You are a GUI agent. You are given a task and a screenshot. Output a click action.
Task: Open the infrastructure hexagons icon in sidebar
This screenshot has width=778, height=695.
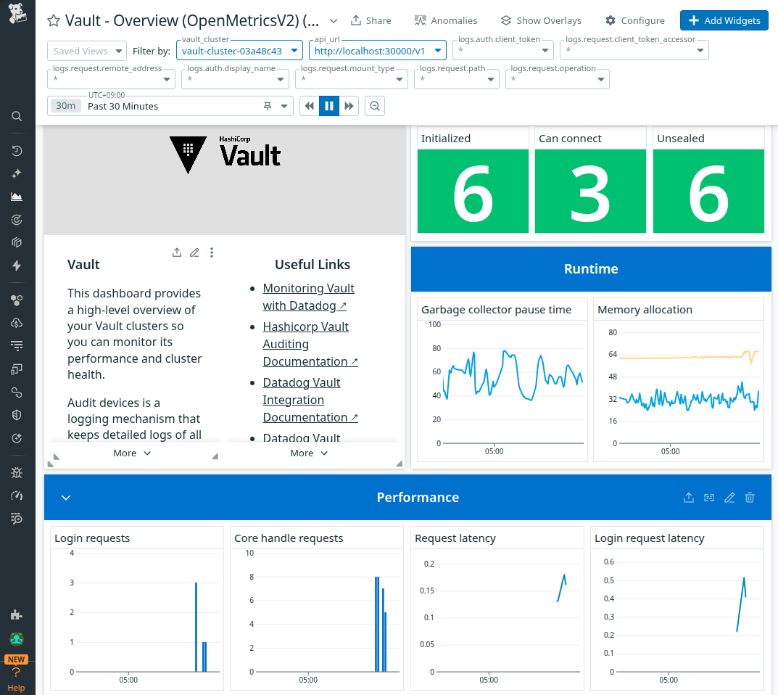[x=17, y=300]
